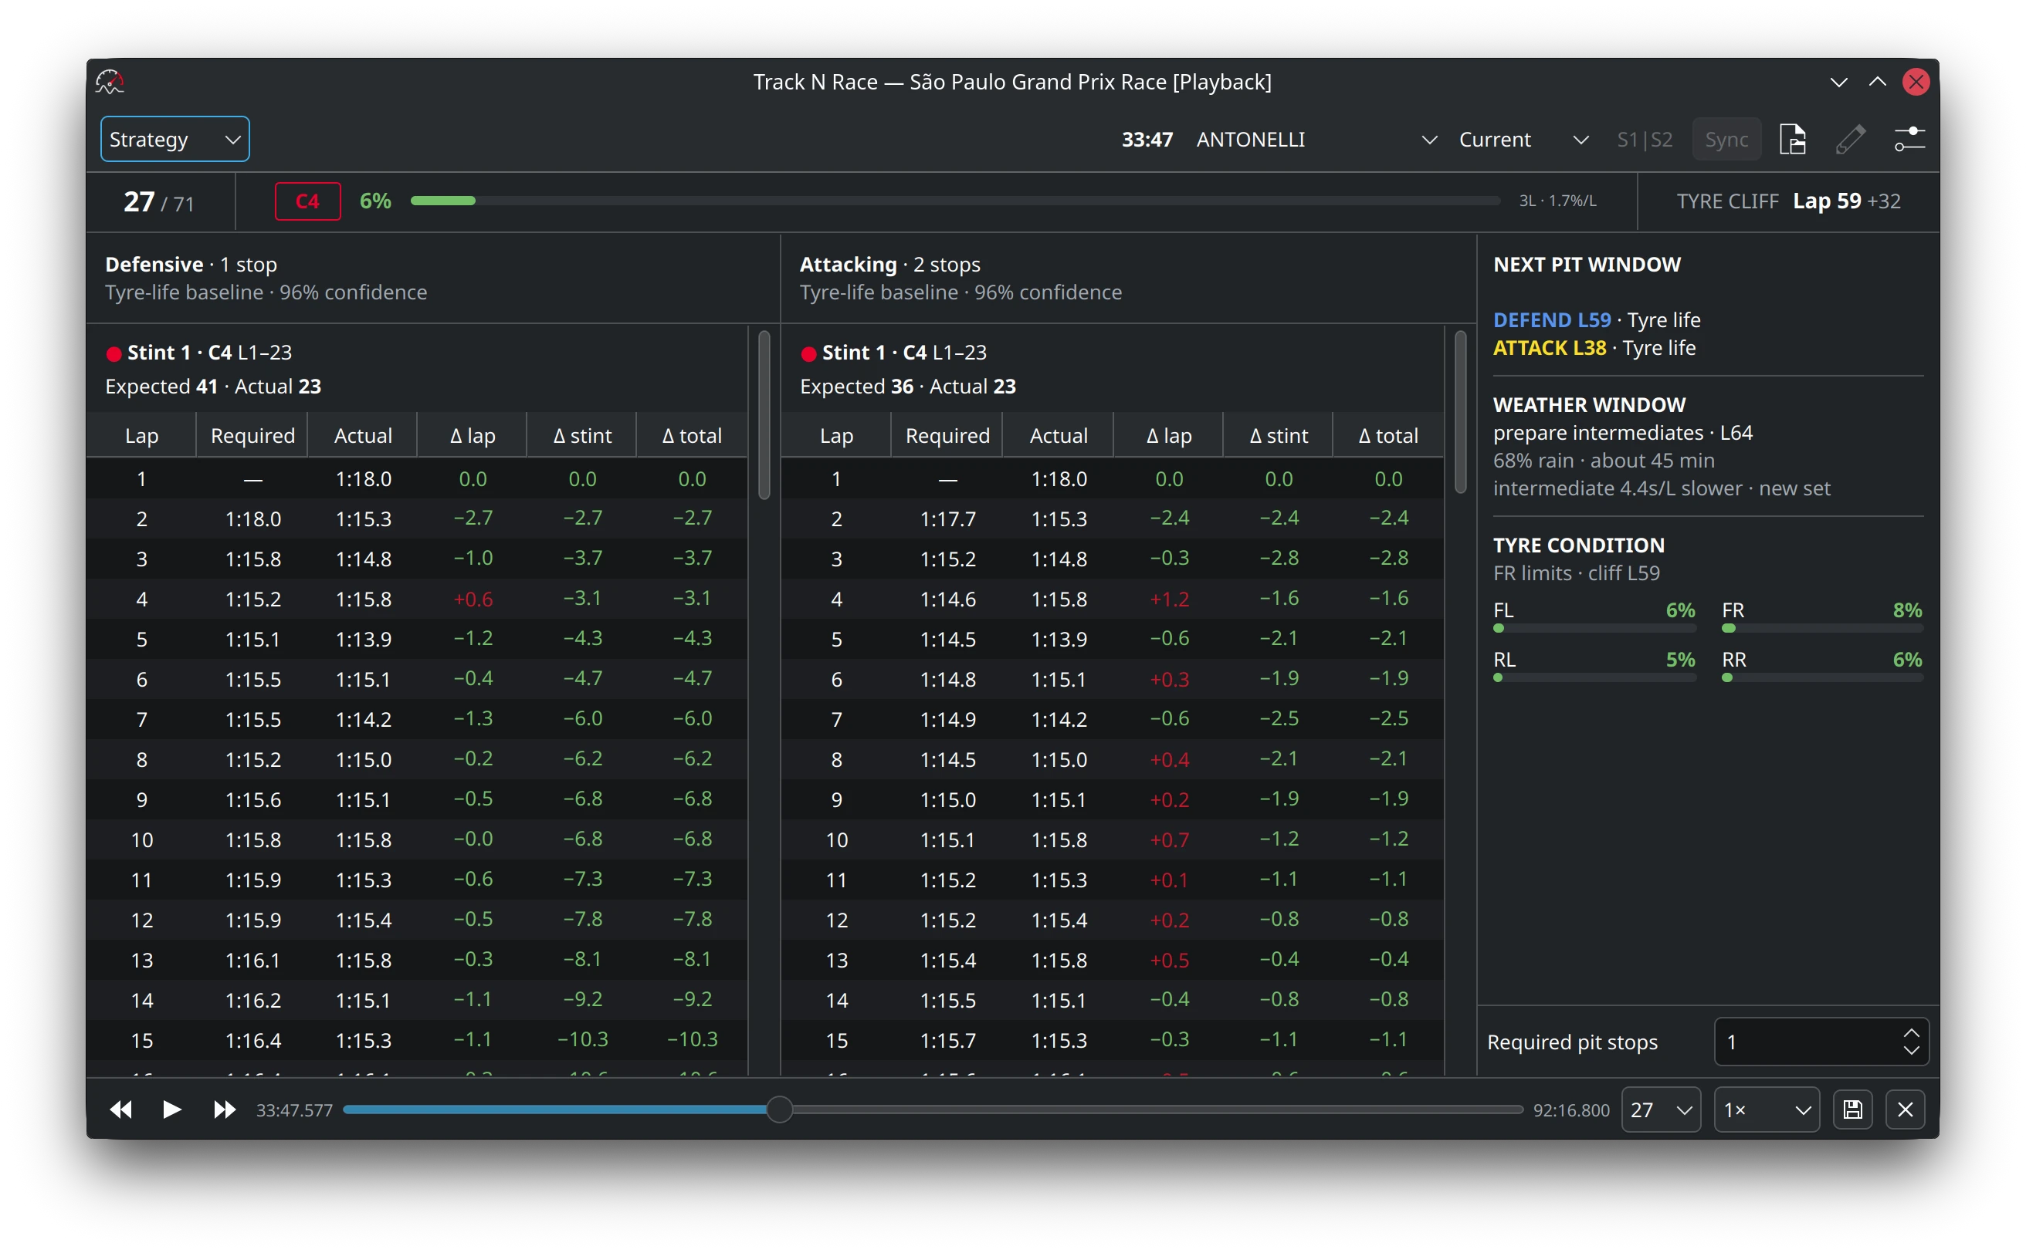Open the lap 27 selector dropdown
The image size is (2026, 1253).
pos(1661,1109)
